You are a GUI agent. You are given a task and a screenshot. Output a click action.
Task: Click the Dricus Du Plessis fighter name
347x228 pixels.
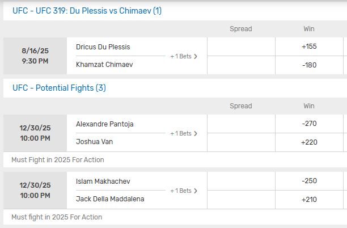[103, 47]
